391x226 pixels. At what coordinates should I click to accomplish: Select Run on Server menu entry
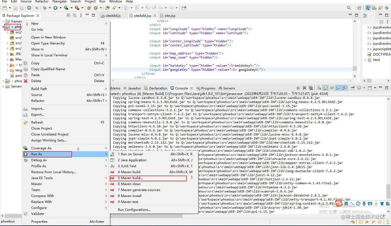pos(153,154)
